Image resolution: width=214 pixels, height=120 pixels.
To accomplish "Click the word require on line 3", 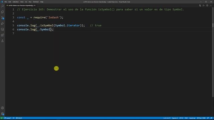I will pyautogui.click(x=39, y=17).
